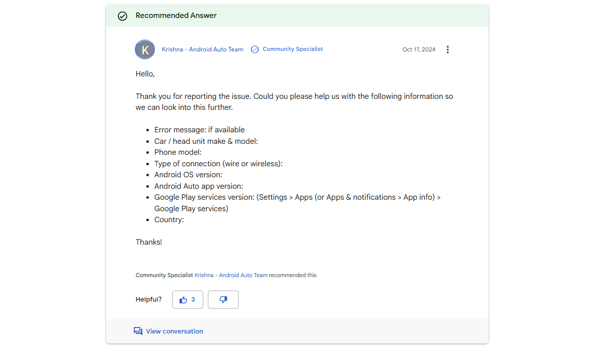599x347 pixels.
Task: Click the thumbs down not helpful button
Action: tap(223, 300)
